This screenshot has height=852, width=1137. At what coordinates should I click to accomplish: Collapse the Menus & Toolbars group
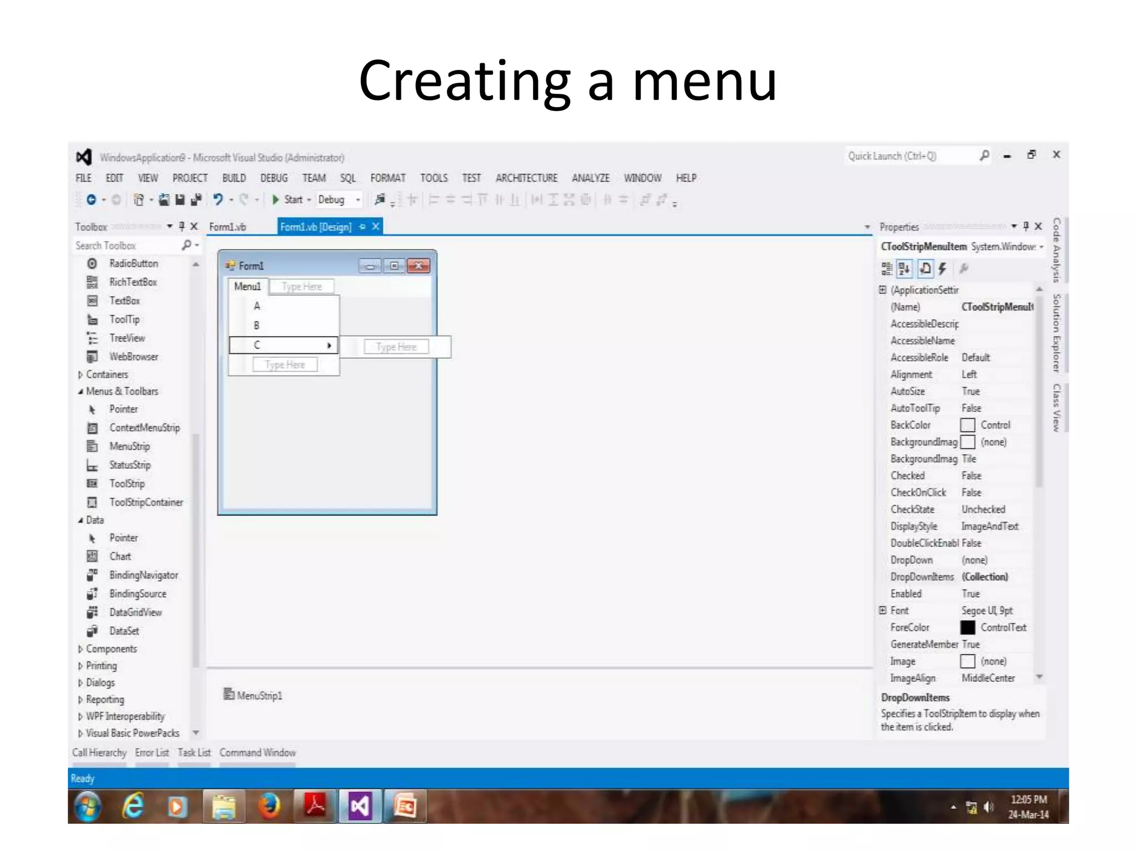tap(80, 392)
